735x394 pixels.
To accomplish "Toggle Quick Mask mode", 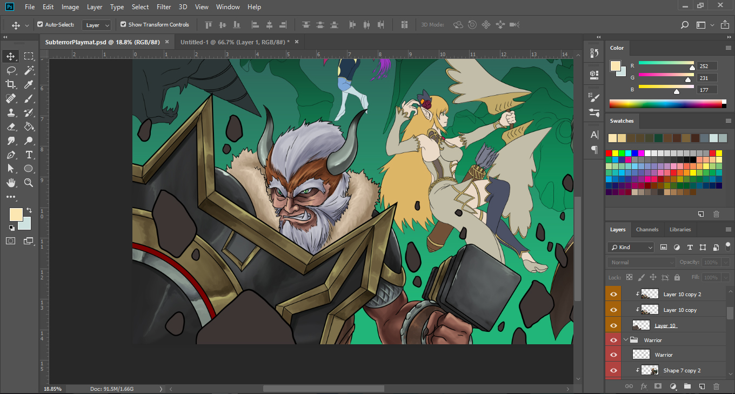I will [x=11, y=241].
